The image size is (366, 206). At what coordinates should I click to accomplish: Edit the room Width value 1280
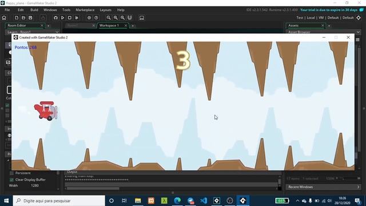tap(35, 185)
